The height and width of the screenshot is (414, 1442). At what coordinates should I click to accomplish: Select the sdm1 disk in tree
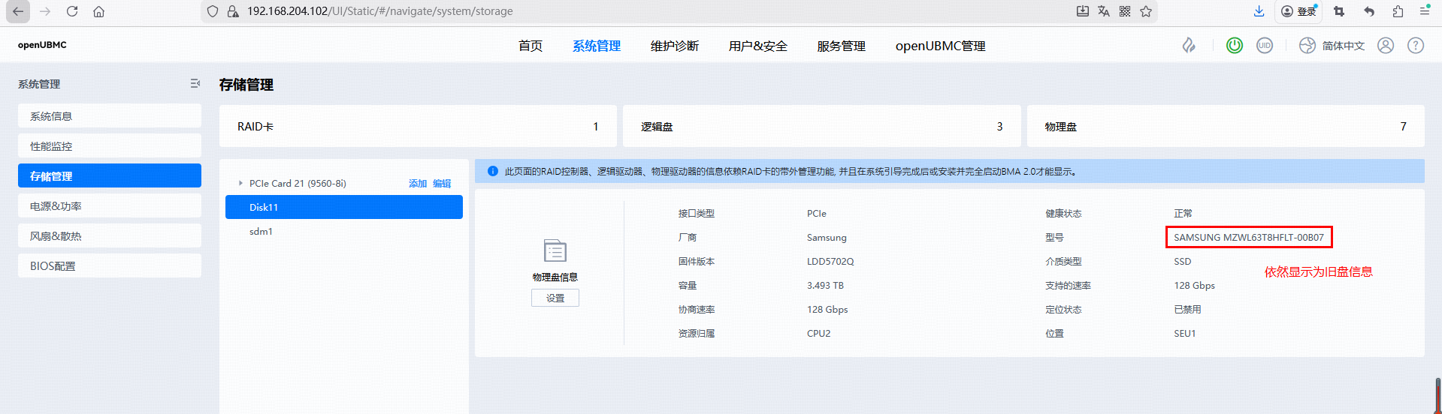(x=261, y=232)
